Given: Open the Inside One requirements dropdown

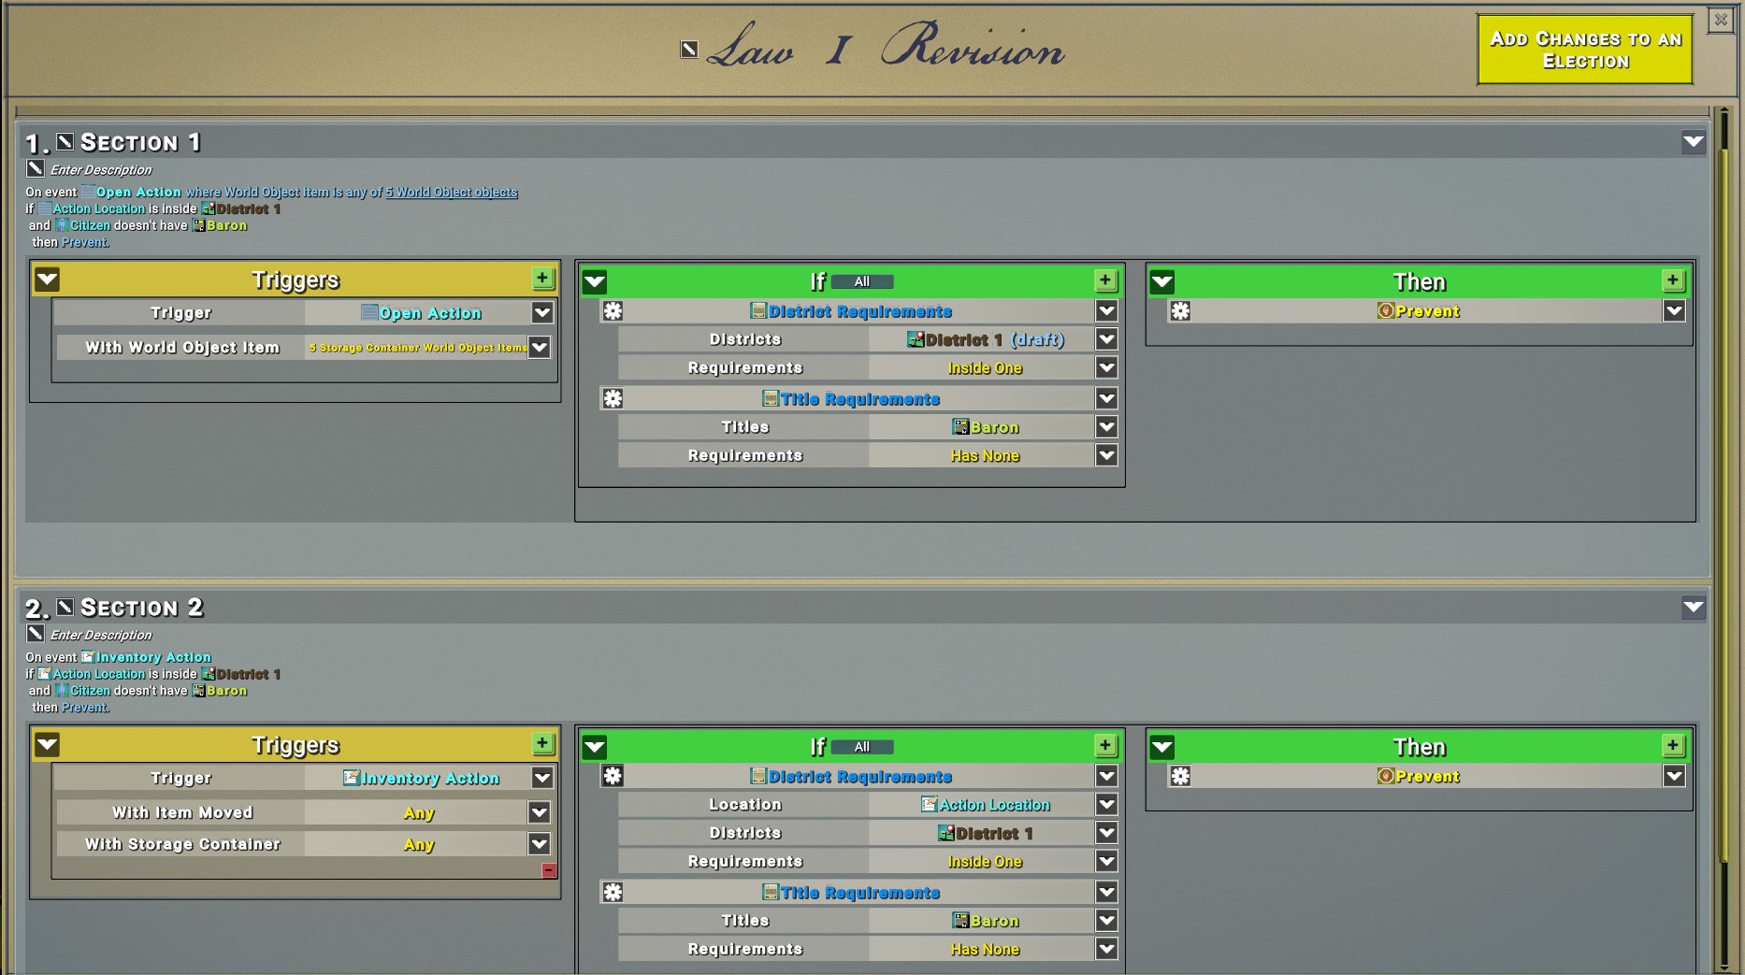Looking at the screenshot, I should tap(1106, 367).
